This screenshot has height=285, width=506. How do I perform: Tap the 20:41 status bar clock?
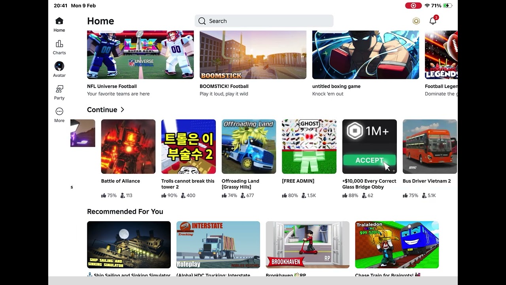pyautogui.click(x=60, y=6)
